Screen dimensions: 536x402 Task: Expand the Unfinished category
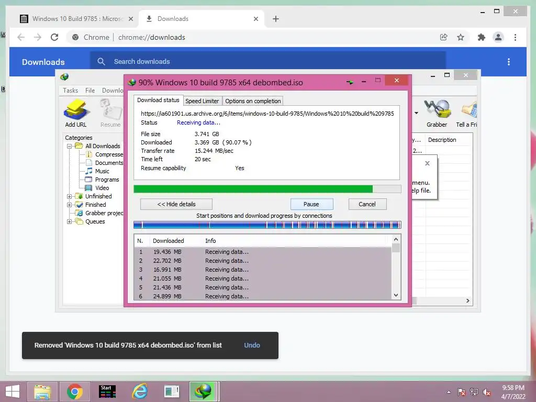(70, 196)
